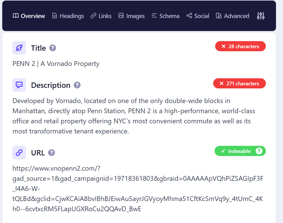Open help for the URL field
The height and width of the screenshot is (223, 283).
(x=52, y=153)
